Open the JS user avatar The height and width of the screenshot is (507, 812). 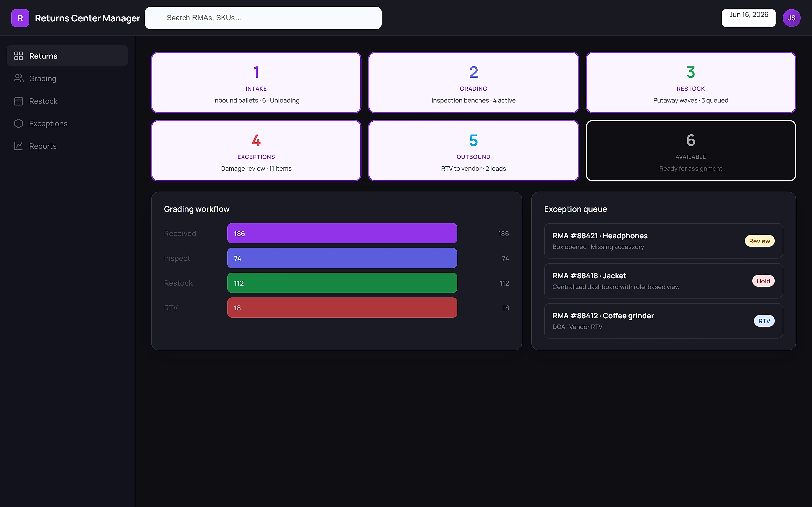(x=791, y=18)
